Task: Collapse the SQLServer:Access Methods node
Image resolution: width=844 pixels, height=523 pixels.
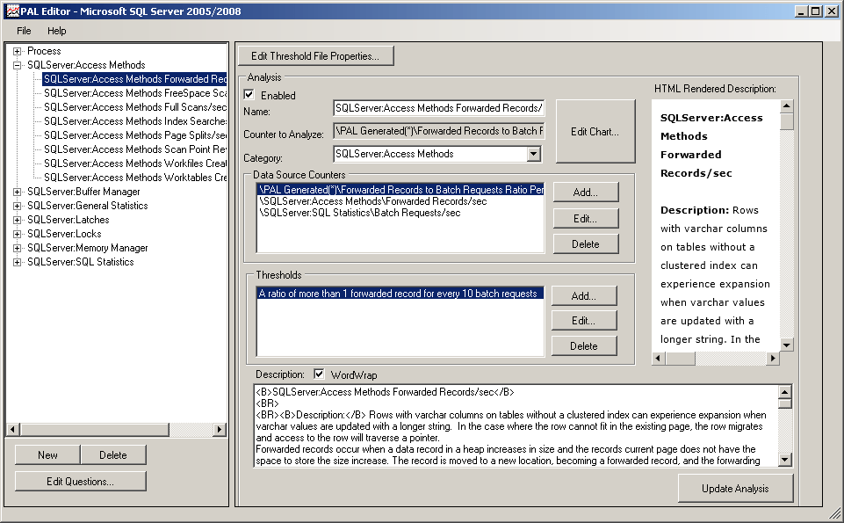Action: click(x=18, y=65)
